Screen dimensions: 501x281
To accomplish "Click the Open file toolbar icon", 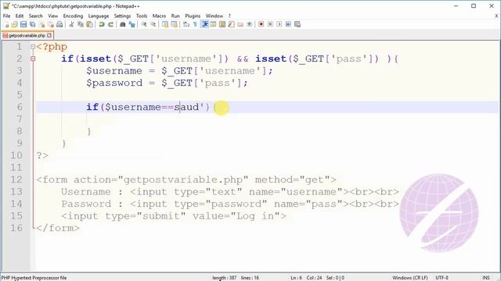I will pos(15,24).
